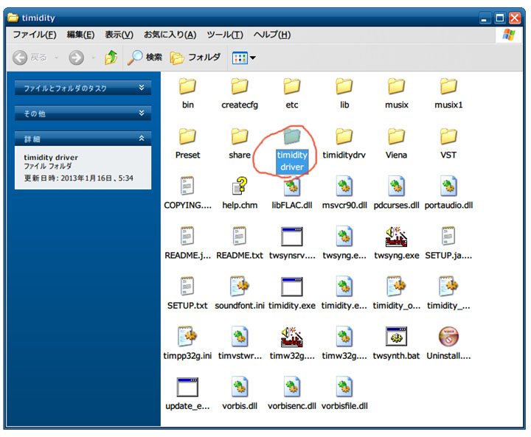Select the pdcurses.dll file
531x437 pixels.
pos(396,193)
